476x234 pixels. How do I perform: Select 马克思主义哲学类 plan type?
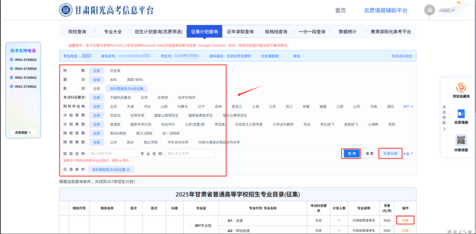tap(249, 125)
